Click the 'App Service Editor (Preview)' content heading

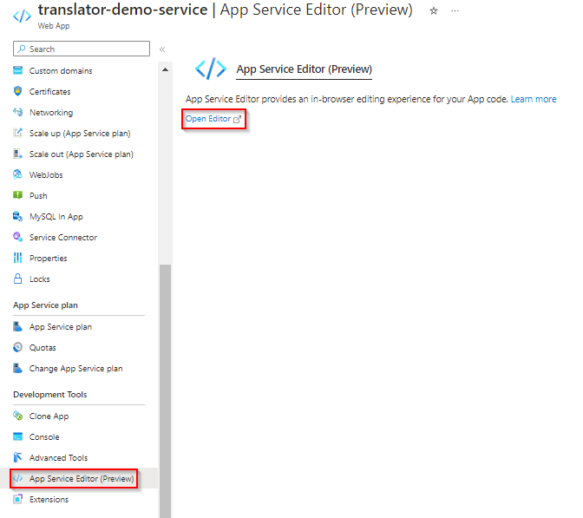pyautogui.click(x=305, y=69)
